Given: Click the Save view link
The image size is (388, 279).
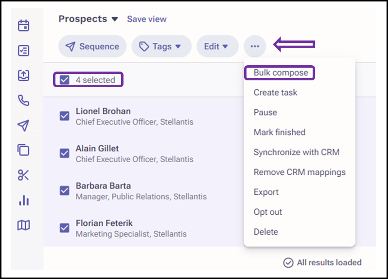Looking at the screenshot, I should (x=147, y=19).
